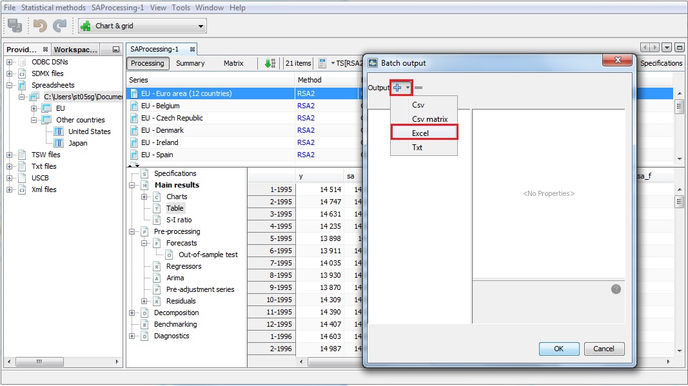The height and width of the screenshot is (386, 688).
Task: Select Excel from the output format list
Action: tap(424, 131)
